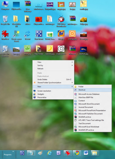
Task: Select the Chrysanthemum red flower image icon
Action: (39, 21)
